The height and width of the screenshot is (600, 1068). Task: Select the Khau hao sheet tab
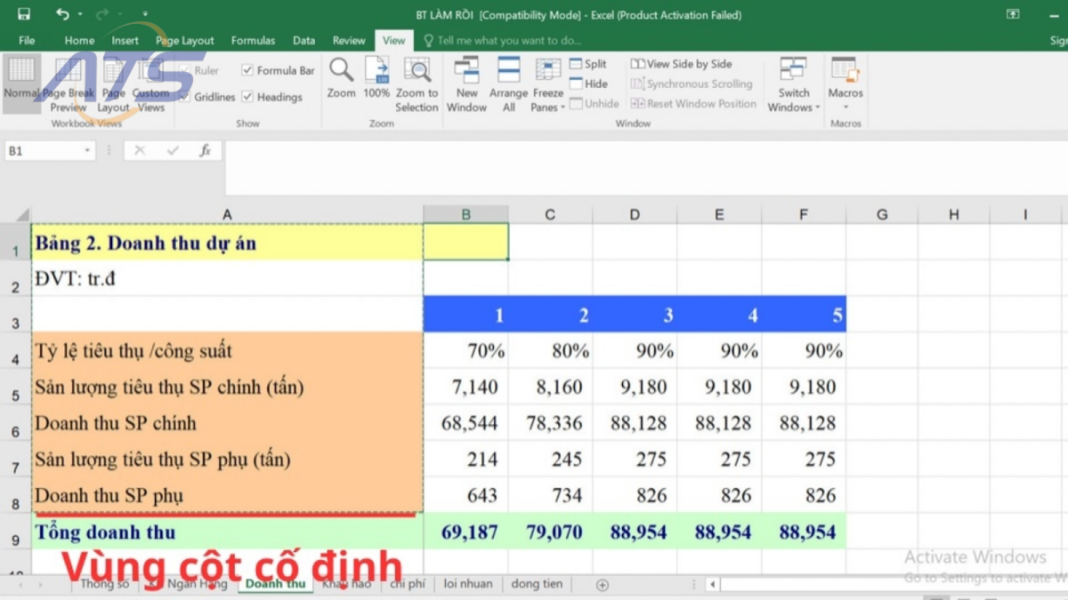[346, 584]
